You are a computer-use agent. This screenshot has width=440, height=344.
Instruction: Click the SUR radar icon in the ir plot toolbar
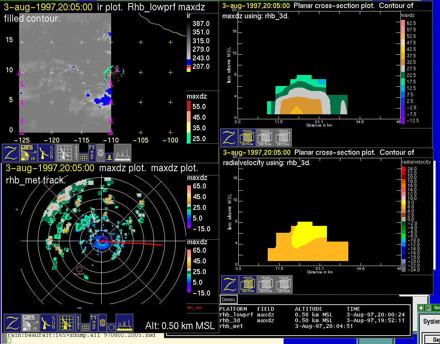click(x=47, y=153)
